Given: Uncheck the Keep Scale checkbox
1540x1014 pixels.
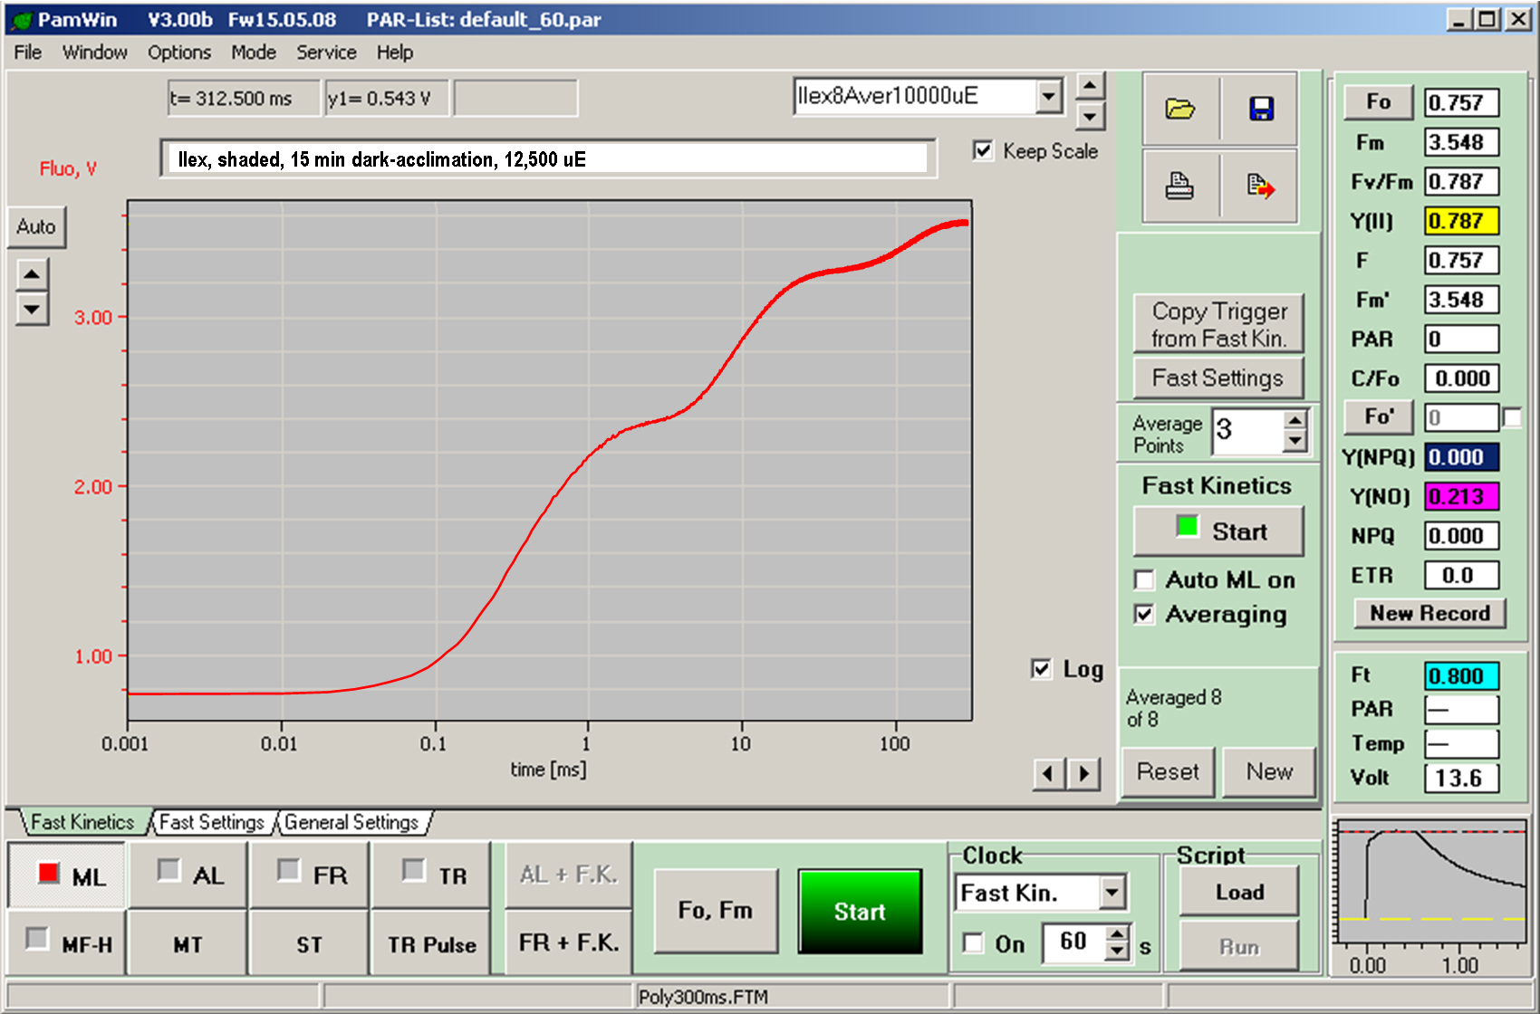Looking at the screenshot, I should point(983,150).
